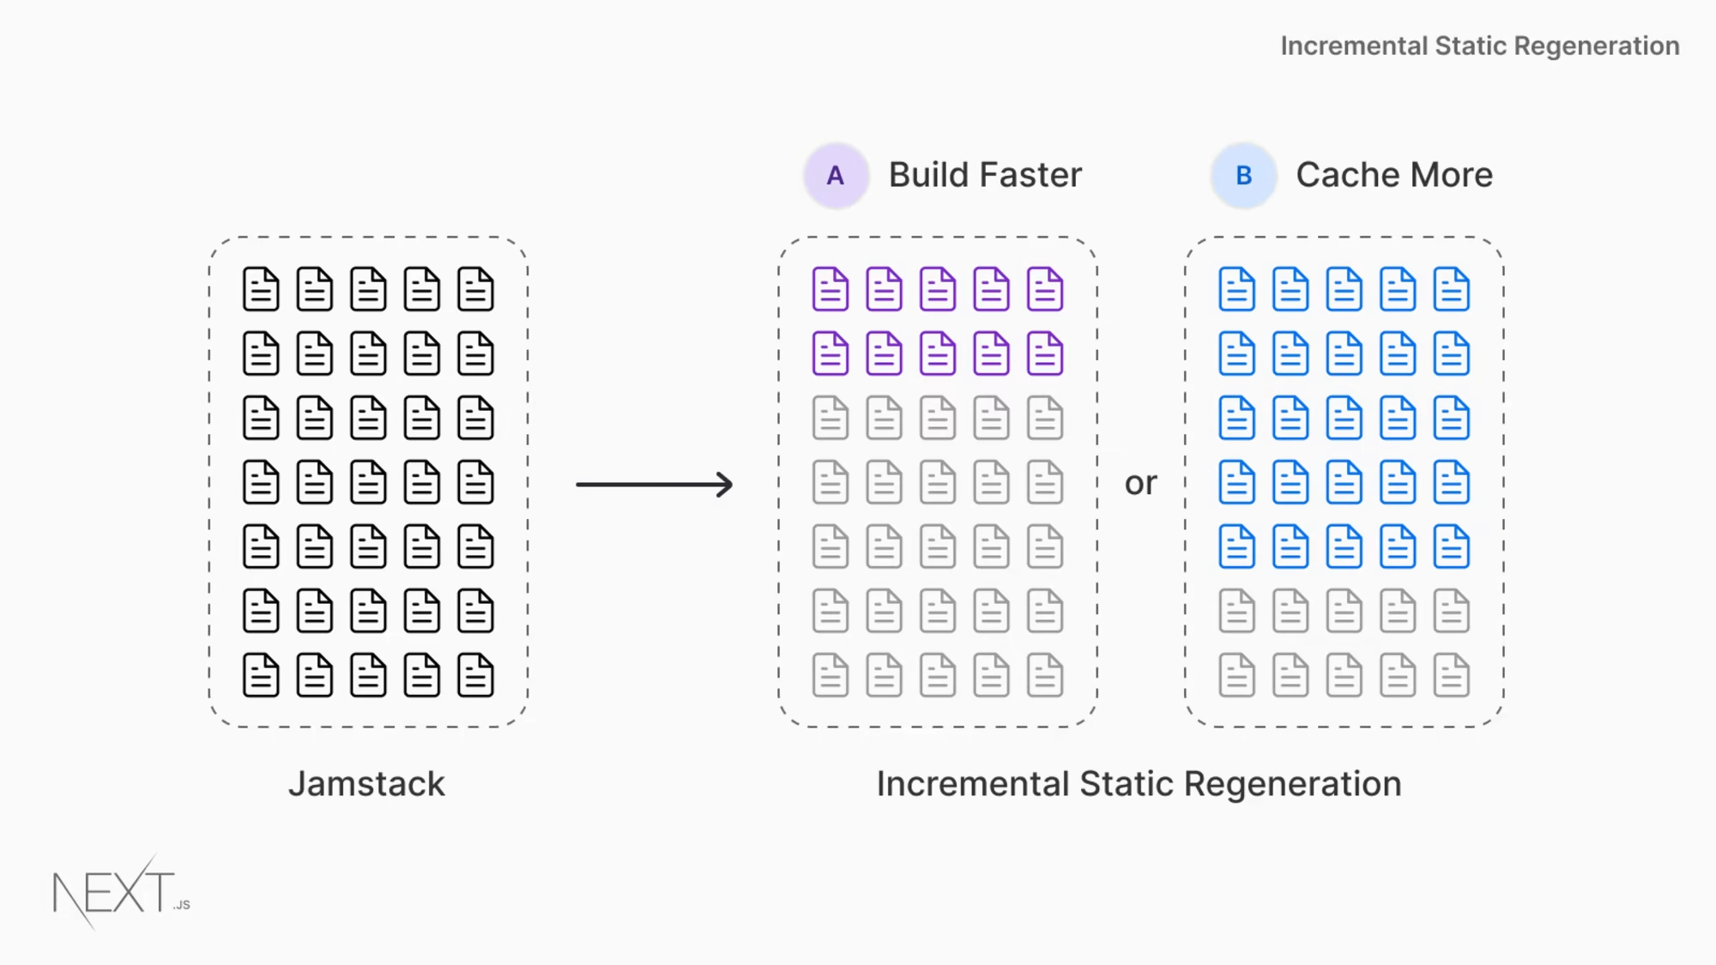Click the bottom-right gray document icon in Cache More box
The height and width of the screenshot is (965, 1716).
pos(1451,675)
